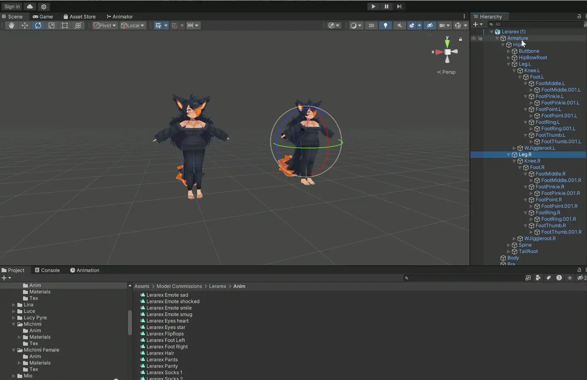Open the Local handle rotation dropdown
The height and width of the screenshot is (380, 587).
tap(133, 25)
